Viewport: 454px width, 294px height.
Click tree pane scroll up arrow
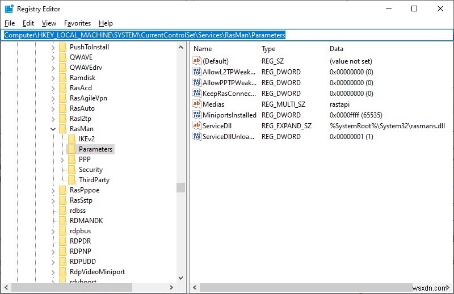180,47
